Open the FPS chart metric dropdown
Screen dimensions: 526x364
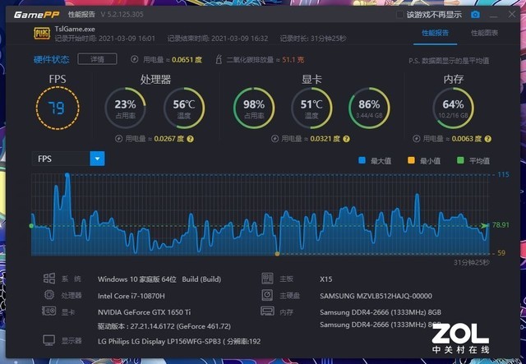97,159
